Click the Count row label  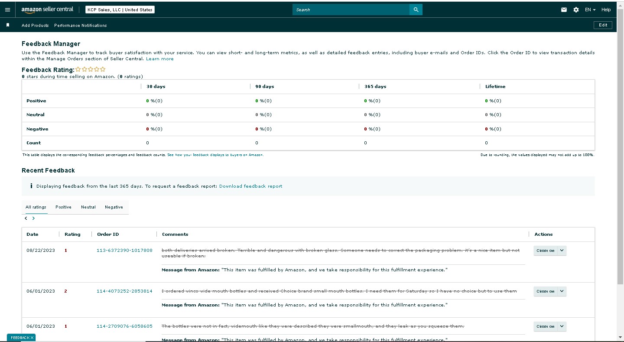[33, 143]
